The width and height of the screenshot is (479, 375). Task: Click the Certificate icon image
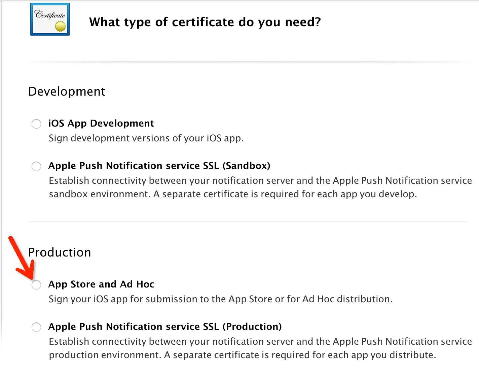pos(50,19)
